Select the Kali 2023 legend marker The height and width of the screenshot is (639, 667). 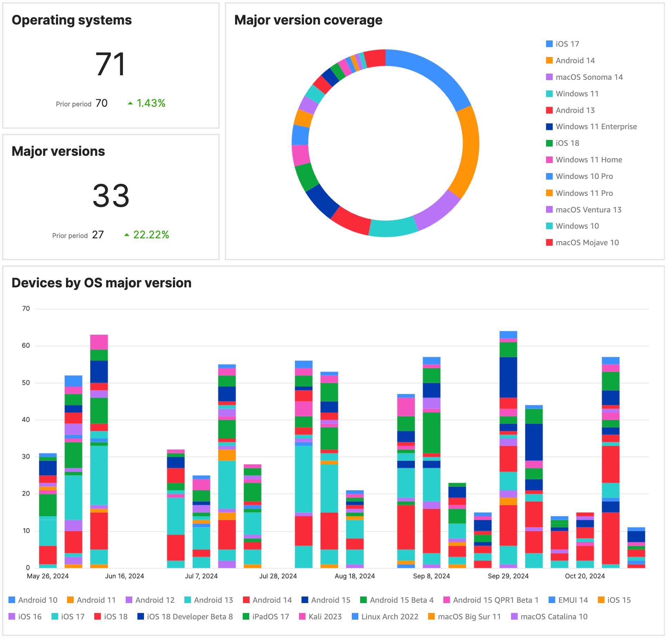[x=303, y=617]
